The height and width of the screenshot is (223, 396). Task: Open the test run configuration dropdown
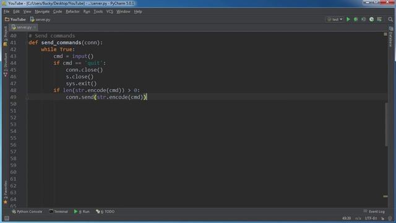pyautogui.click(x=335, y=19)
